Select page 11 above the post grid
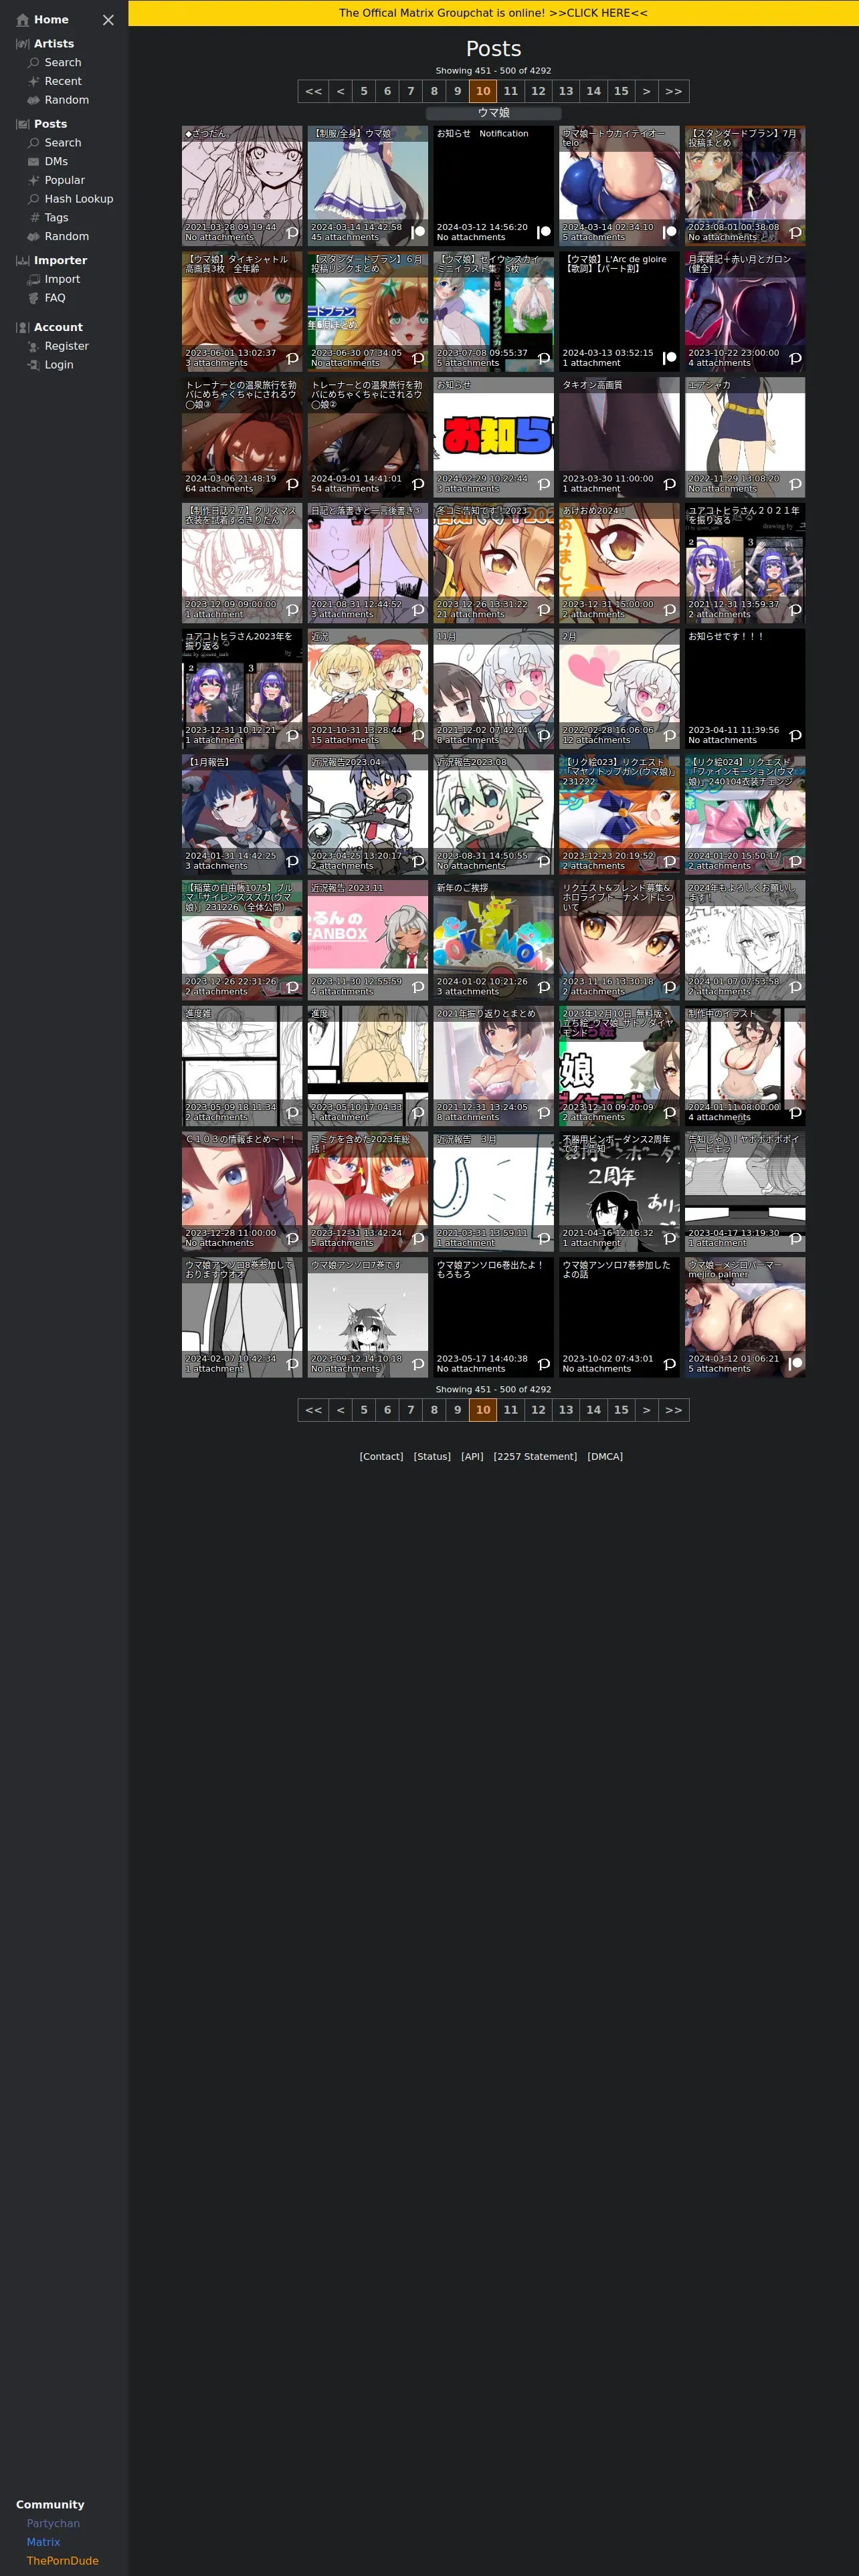Screen dimensions: 859x2576 click(x=511, y=91)
